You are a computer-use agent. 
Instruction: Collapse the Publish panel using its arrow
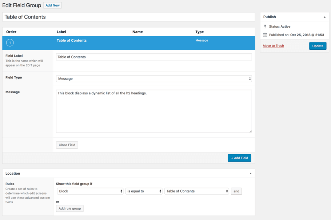(x=324, y=17)
